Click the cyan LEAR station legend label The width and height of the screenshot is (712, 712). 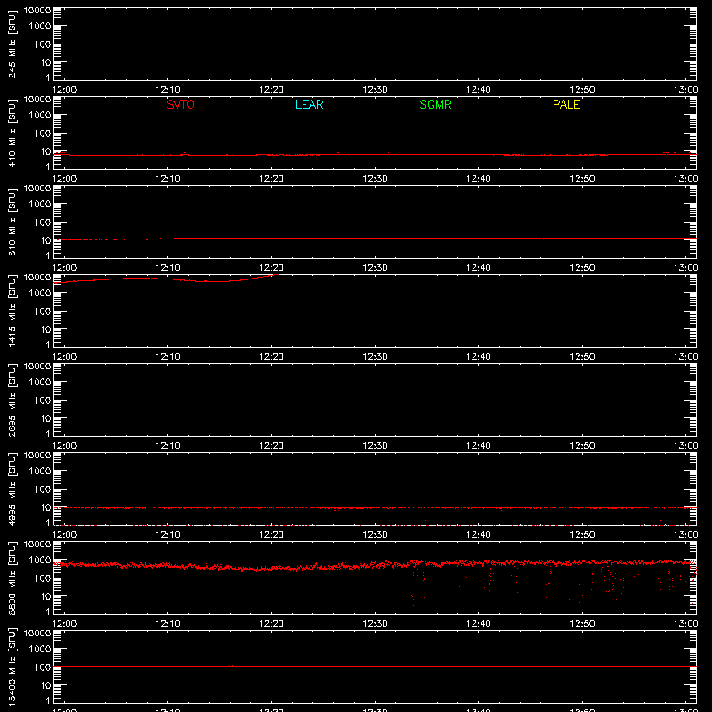[x=309, y=104]
